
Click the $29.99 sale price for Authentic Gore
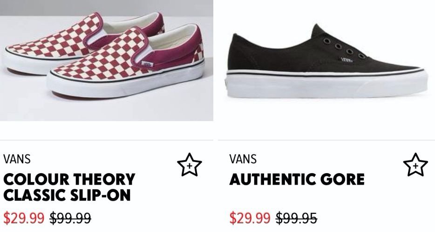click(x=250, y=218)
